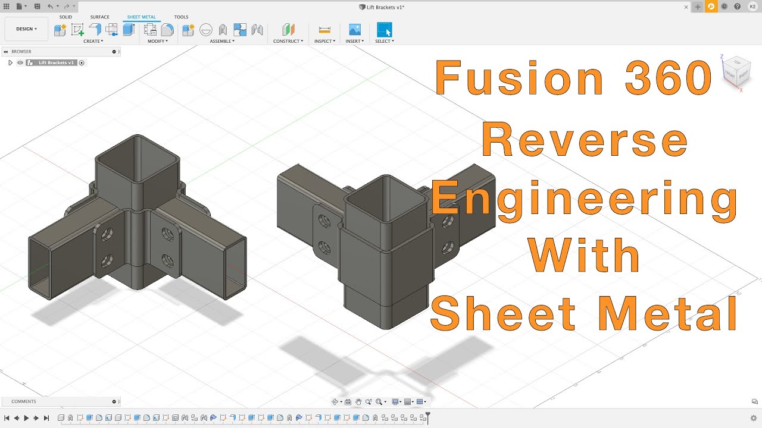762x428 pixels.
Task: Switch to the SURFACE tab
Action: tap(99, 17)
